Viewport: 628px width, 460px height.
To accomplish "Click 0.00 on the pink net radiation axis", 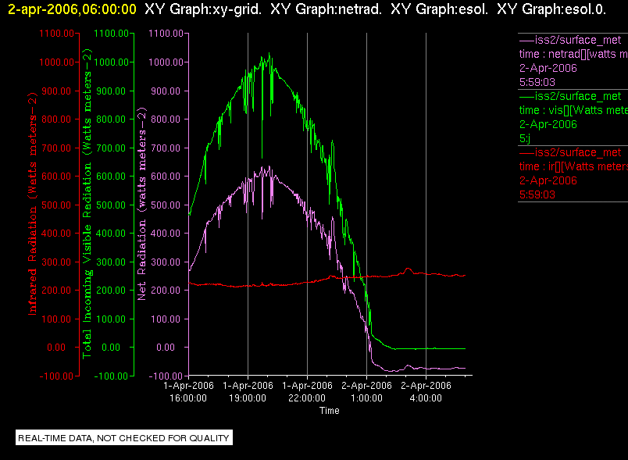I will pos(166,347).
